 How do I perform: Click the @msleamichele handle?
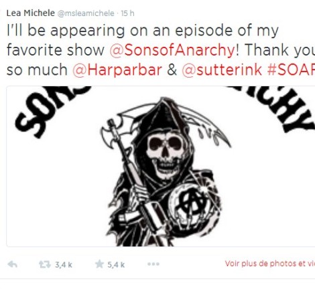[x=86, y=13]
